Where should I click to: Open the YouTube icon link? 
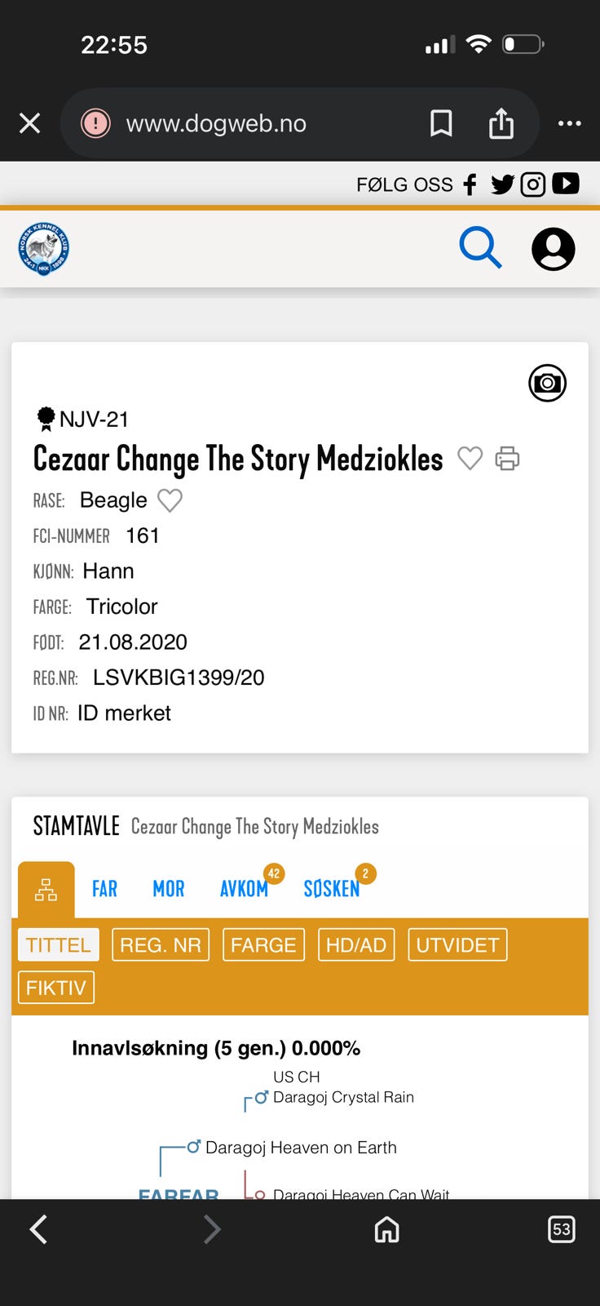pyautogui.click(x=566, y=184)
